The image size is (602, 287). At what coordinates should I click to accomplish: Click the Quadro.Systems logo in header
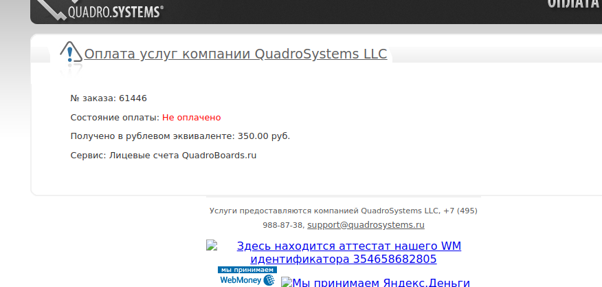click(102, 10)
